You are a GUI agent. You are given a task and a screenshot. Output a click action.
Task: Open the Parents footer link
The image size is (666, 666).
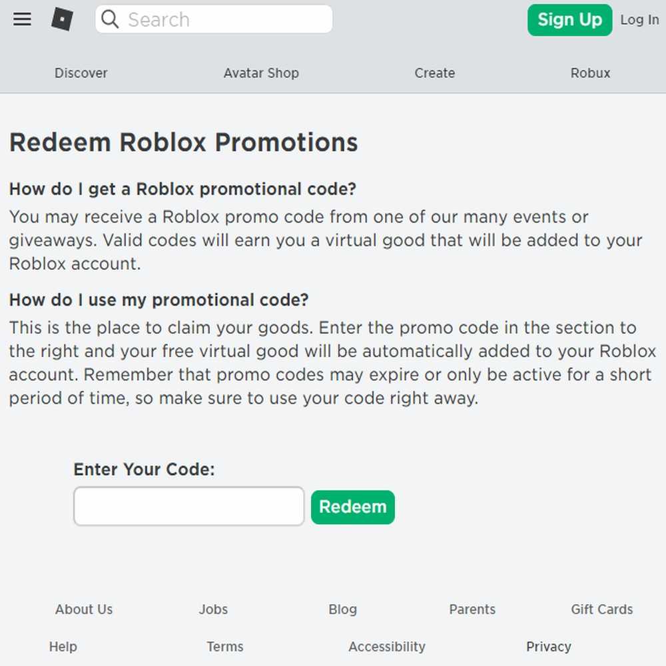coord(472,609)
